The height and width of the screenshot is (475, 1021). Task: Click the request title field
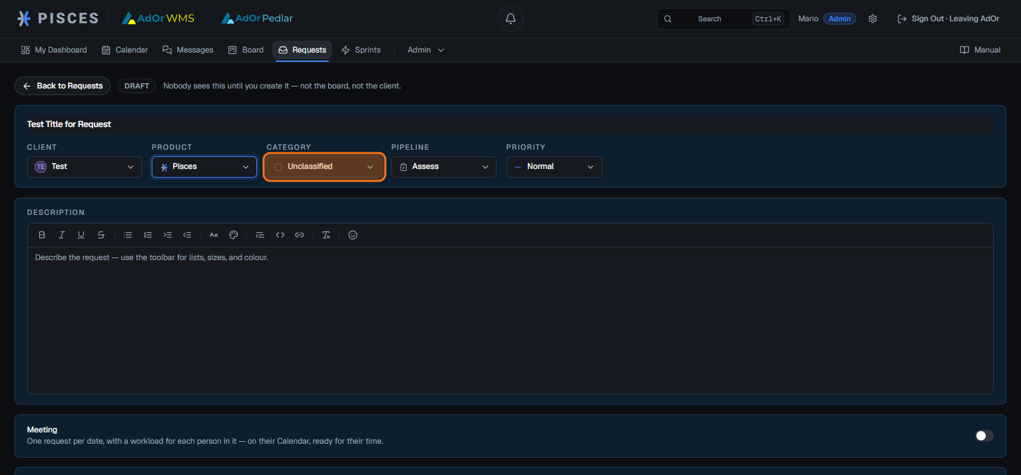pyautogui.click(x=510, y=124)
